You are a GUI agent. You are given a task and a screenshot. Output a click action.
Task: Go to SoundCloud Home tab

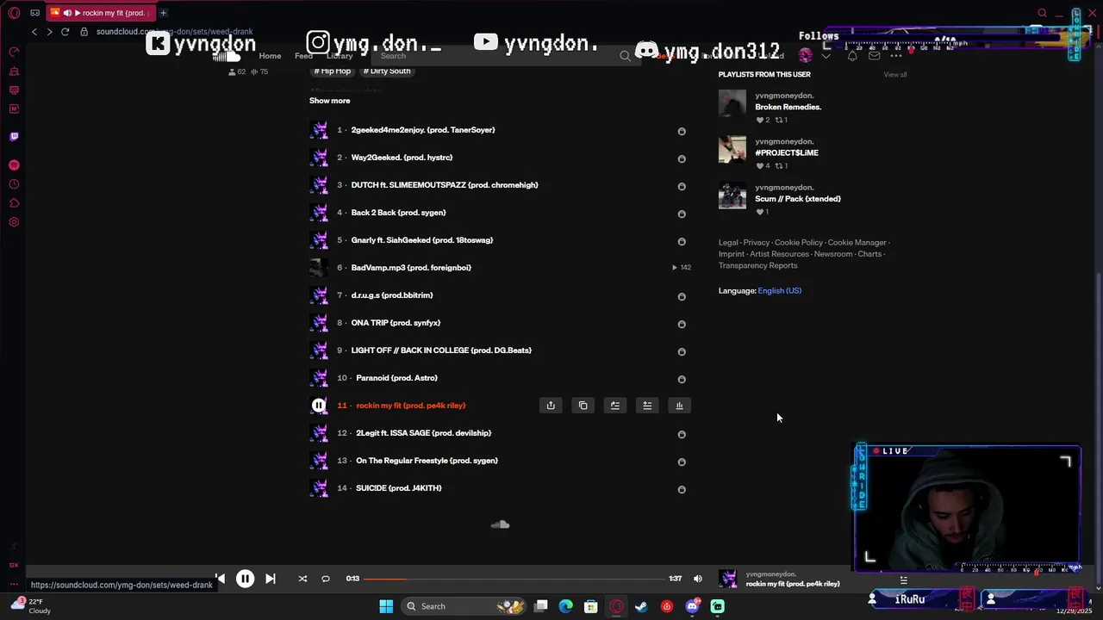pyautogui.click(x=270, y=56)
